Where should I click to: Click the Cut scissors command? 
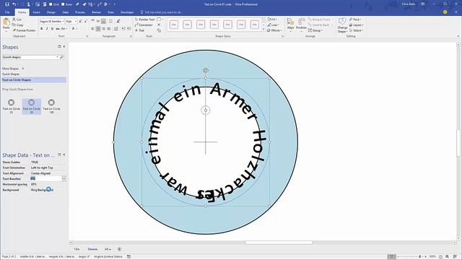point(17,19)
